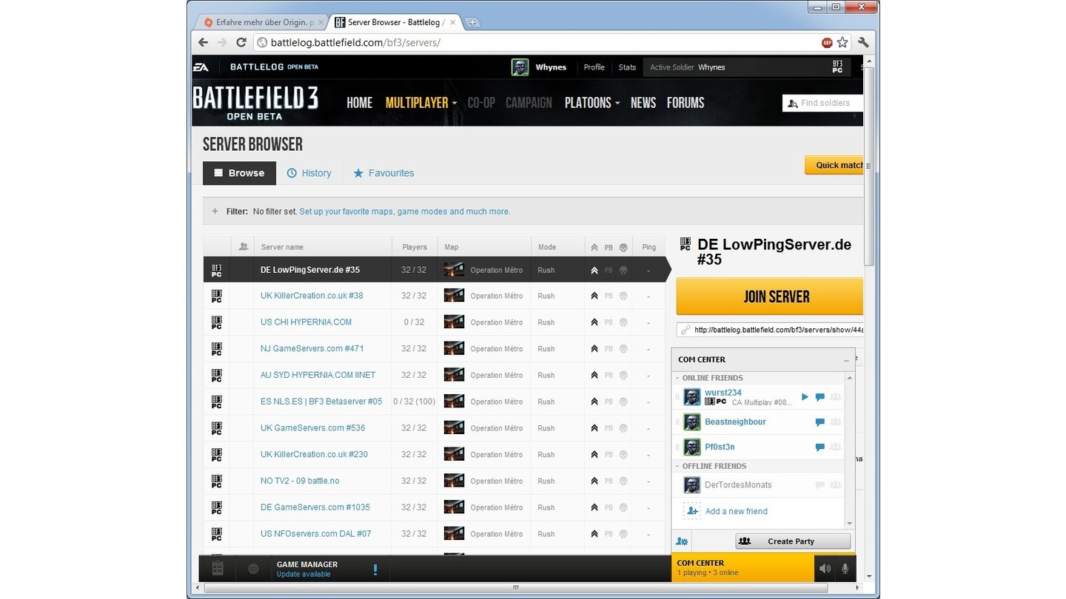Select the Browse tab

tap(239, 173)
